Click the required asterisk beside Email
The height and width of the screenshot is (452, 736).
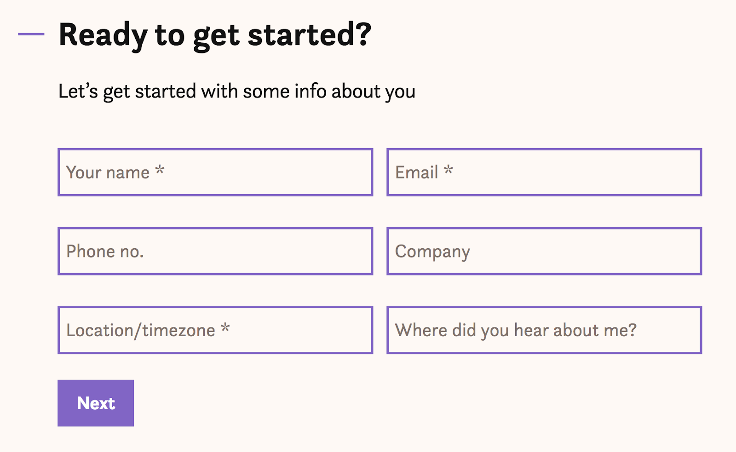[448, 171]
